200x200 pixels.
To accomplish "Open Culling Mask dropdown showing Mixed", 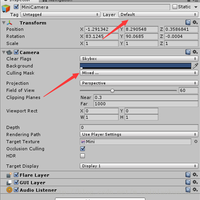I will [x=139, y=73].
